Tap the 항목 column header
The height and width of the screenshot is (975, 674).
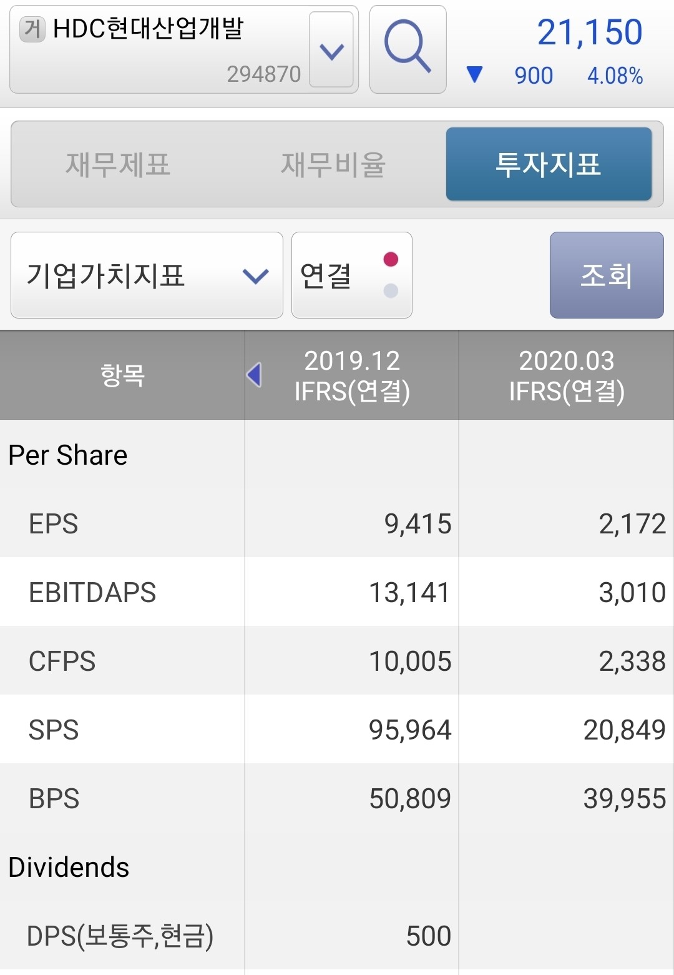tap(122, 375)
